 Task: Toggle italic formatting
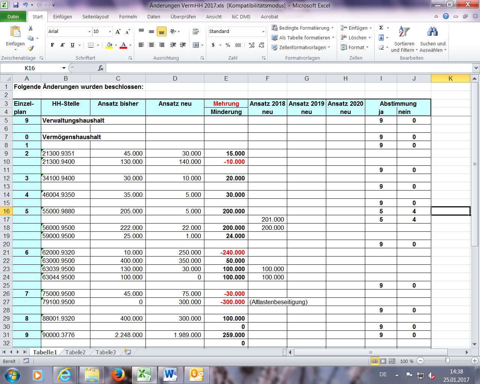(62, 45)
